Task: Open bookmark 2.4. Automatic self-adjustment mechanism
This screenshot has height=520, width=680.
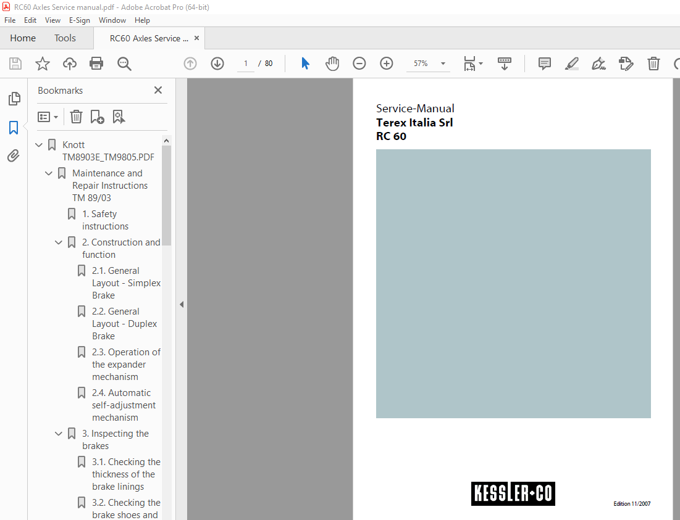Action: (x=124, y=405)
